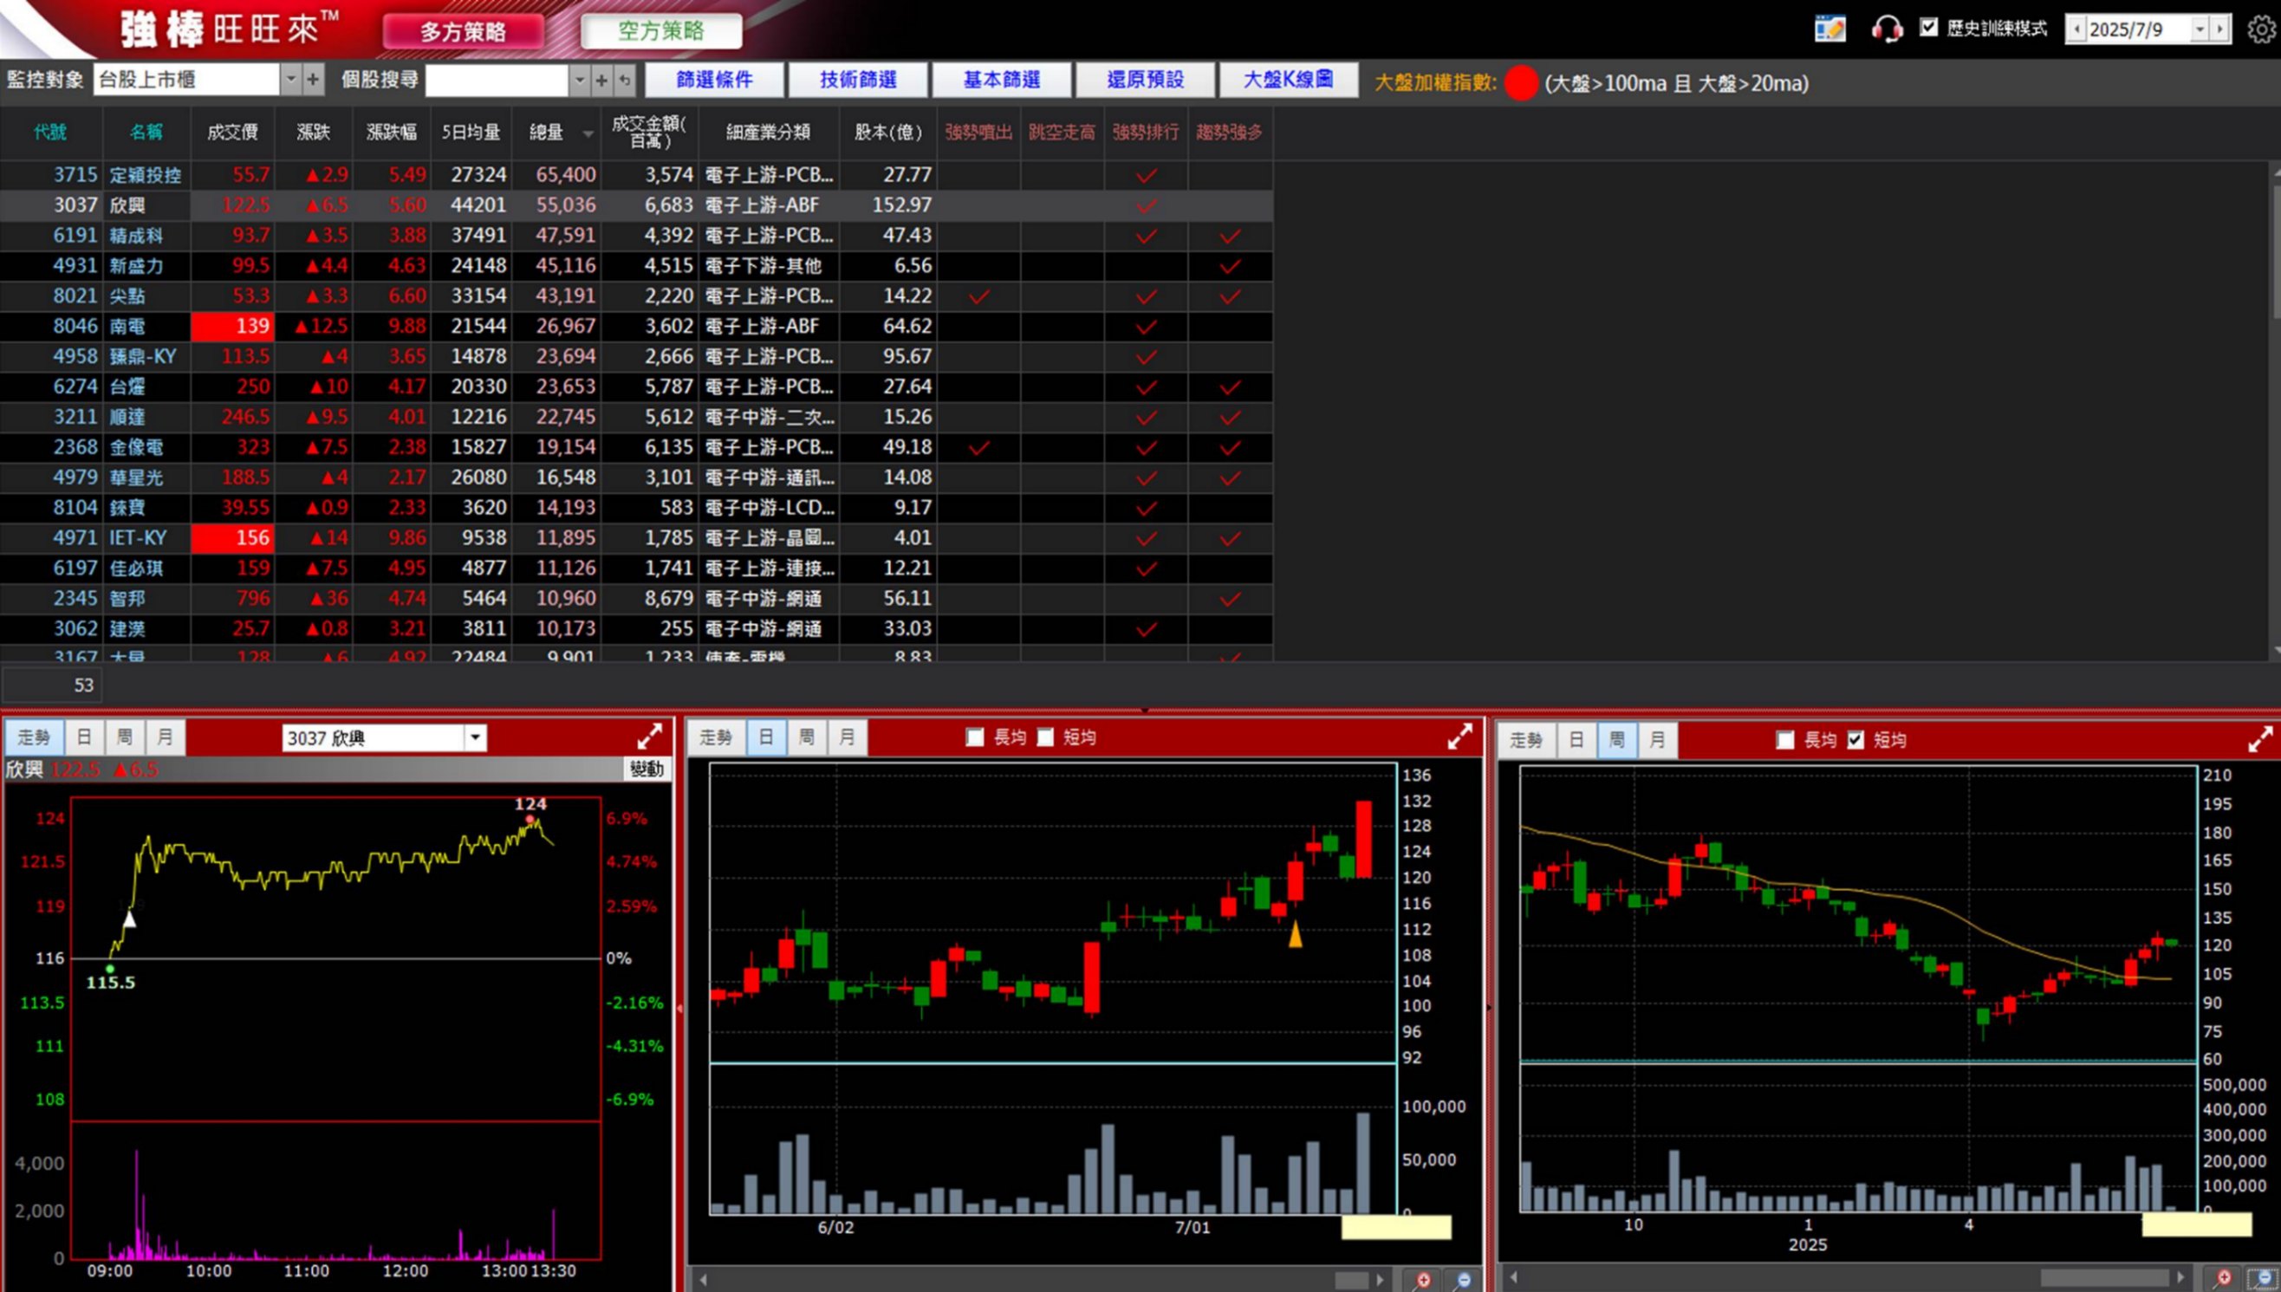The height and width of the screenshot is (1292, 2281).
Task: Switch to the 空方策略 tab
Action: (x=661, y=32)
